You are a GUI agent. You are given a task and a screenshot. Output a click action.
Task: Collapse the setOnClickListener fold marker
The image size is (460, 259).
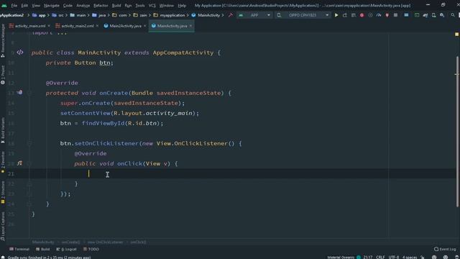coord(29,144)
